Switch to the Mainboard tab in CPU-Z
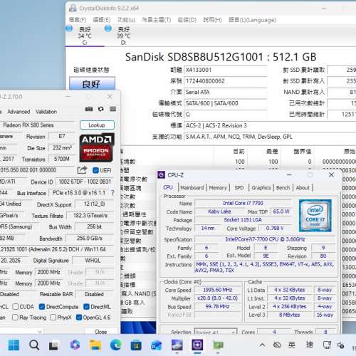Screen dimensions: 356x356 pyautogui.click(x=192, y=188)
